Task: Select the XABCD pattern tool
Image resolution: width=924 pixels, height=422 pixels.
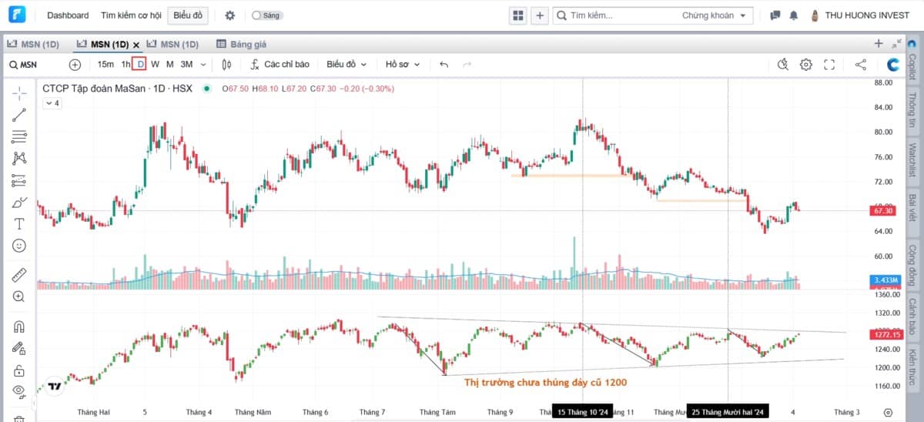Action: click(19, 159)
